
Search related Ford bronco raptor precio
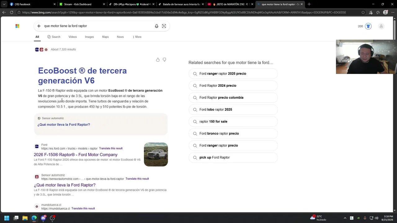[x=233, y=133]
